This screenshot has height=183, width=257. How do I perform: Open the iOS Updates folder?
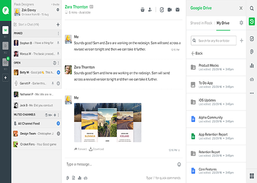pos(216,102)
